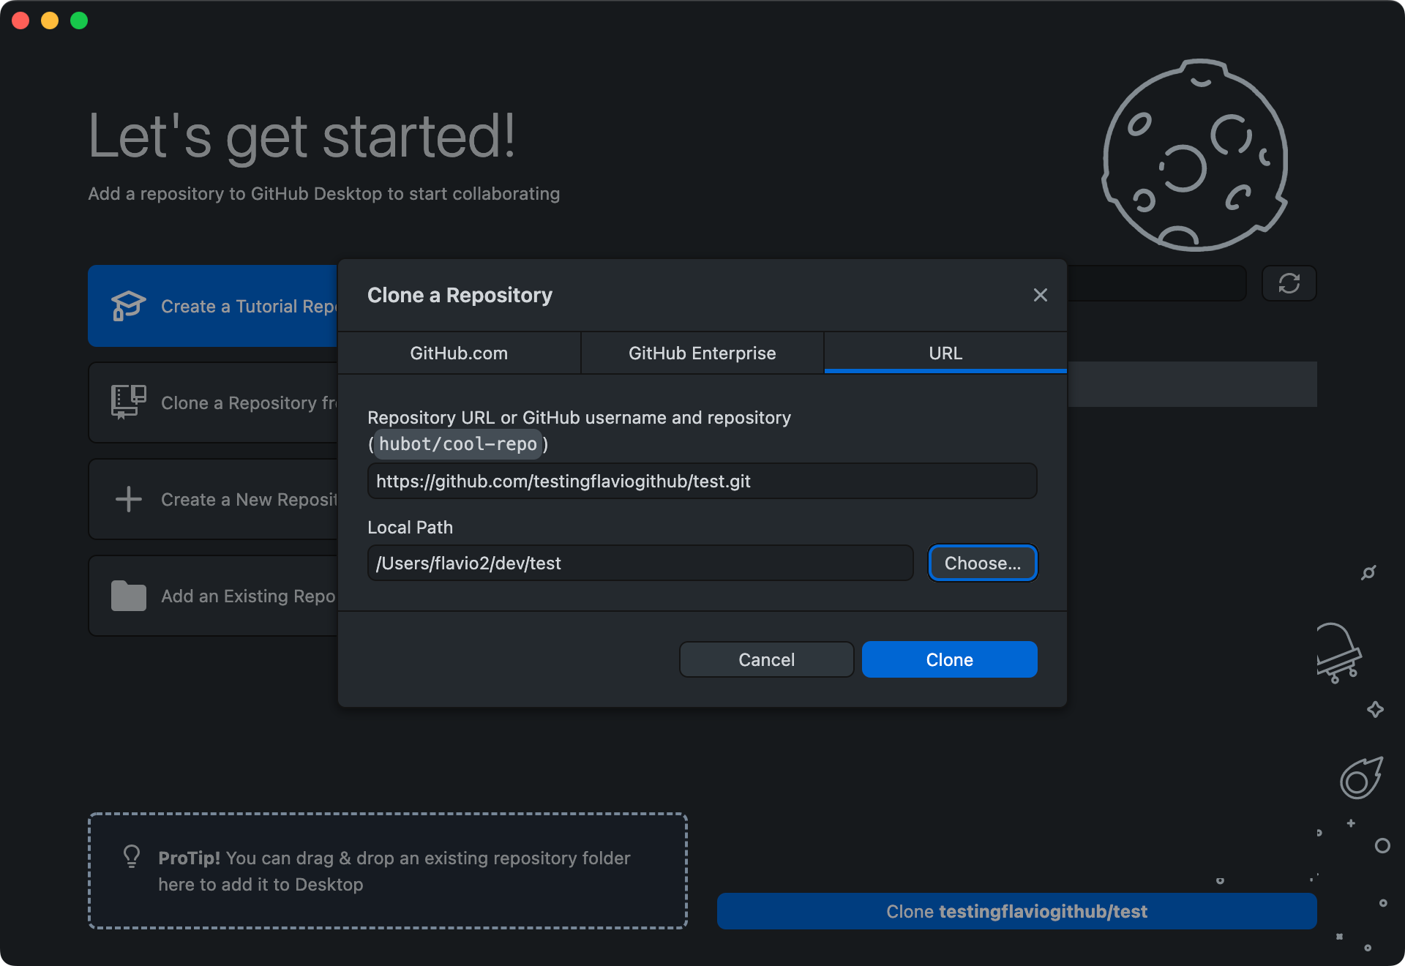Click Clone testingflaviogithub/test button

[1016, 911]
